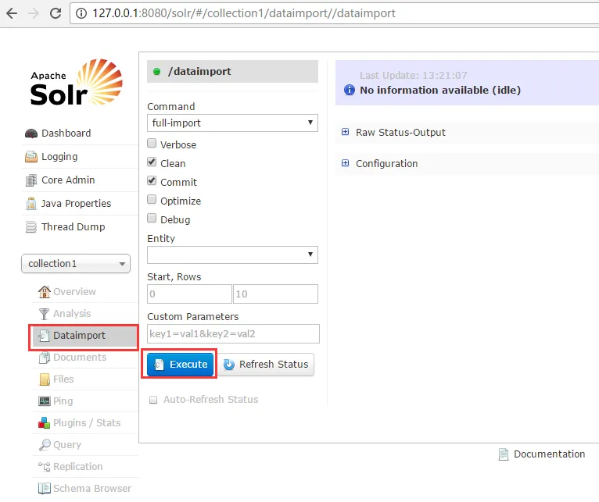599x502 pixels.
Task: Click the Rows field showing 10
Action: pyautogui.click(x=275, y=294)
